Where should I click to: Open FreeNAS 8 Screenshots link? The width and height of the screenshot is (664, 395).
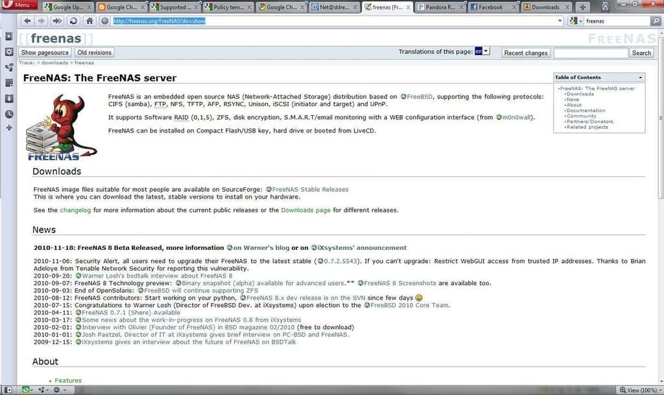tap(397, 283)
